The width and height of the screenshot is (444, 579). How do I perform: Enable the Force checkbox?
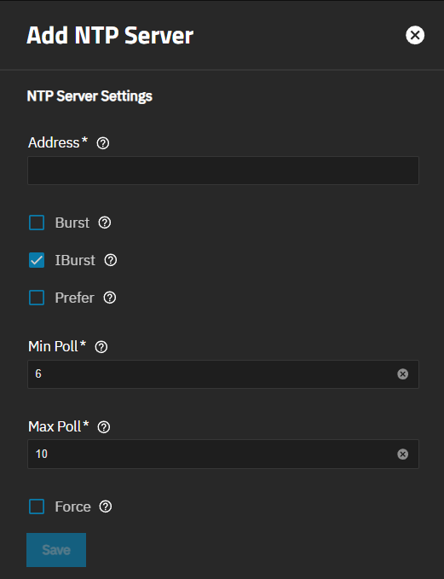point(37,507)
